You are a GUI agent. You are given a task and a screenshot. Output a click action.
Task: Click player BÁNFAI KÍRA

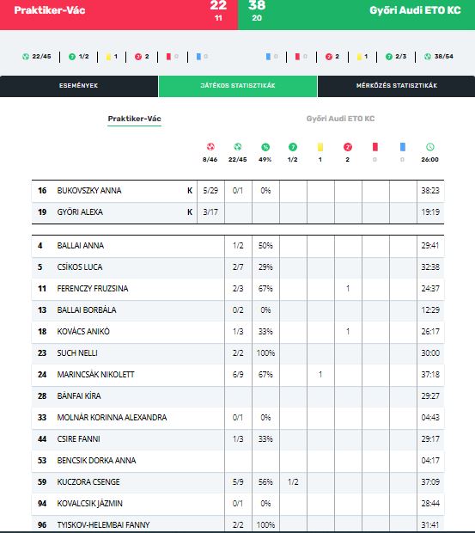click(79, 396)
